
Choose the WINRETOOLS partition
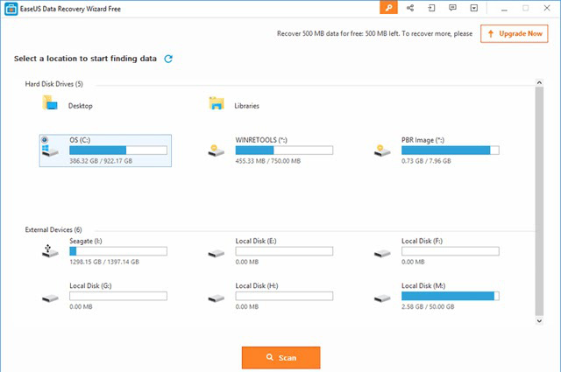click(271, 151)
